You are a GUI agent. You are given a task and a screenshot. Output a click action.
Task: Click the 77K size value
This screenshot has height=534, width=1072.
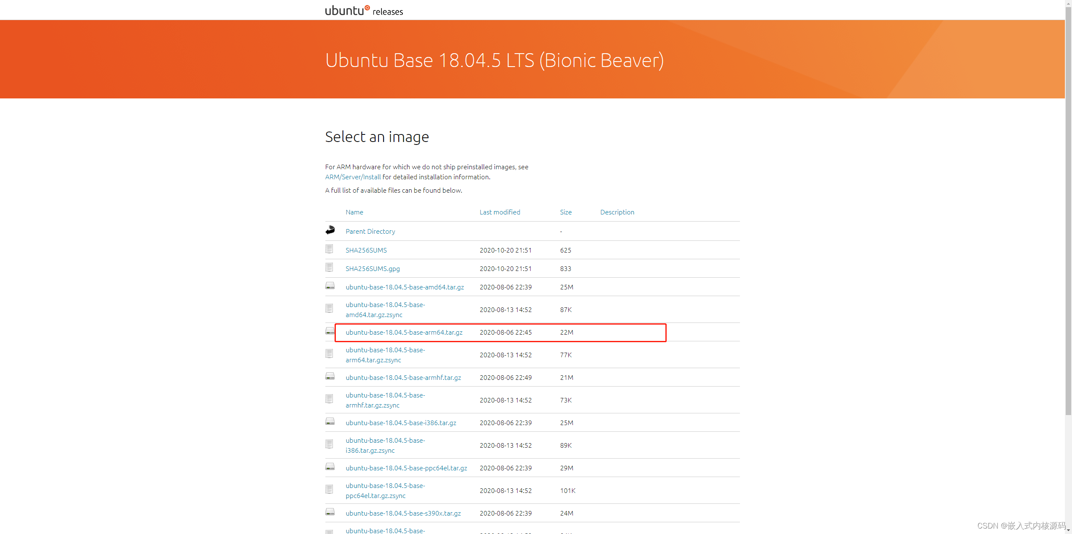click(566, 355)
